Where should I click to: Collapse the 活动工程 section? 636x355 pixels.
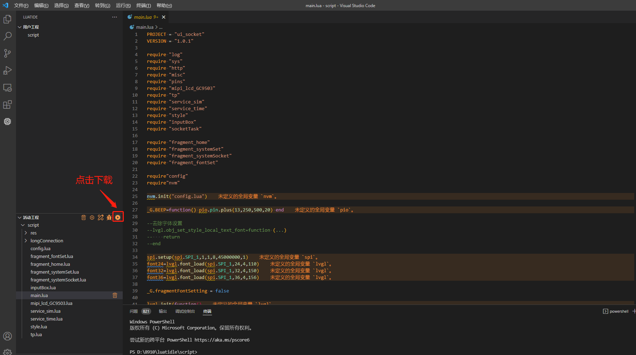coord(31,217)
